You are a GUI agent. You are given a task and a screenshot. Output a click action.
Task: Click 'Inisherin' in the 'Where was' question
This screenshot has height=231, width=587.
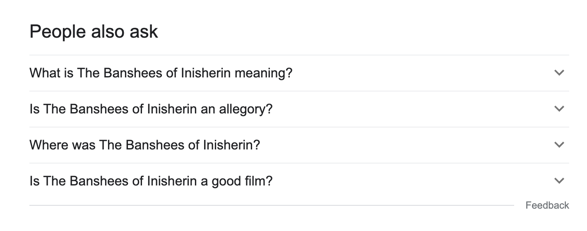click(231, 145)
